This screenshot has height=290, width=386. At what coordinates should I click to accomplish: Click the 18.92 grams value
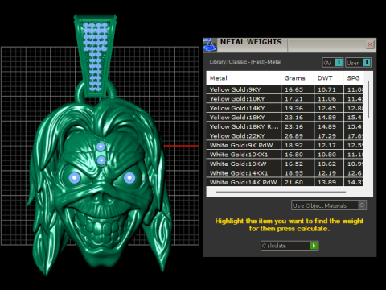tap(294, 145)
